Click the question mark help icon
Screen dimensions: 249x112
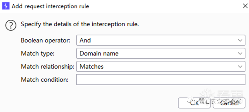11,25
